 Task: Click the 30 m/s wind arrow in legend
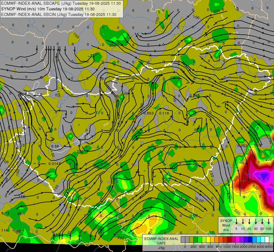pyautogui.click(x=256, y=221)
